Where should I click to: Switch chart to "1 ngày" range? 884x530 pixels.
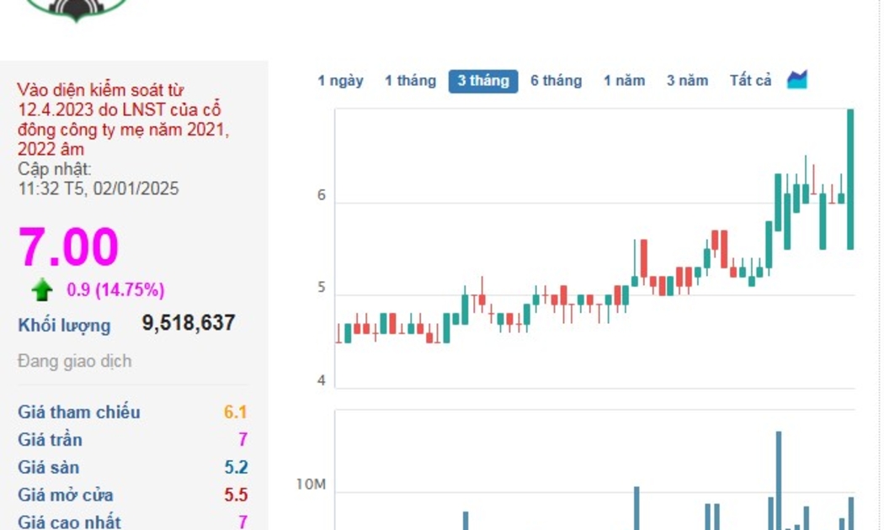coord(340,81)
